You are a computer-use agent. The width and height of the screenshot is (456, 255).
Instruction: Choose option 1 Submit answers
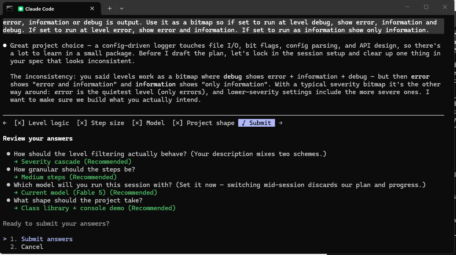41,239
